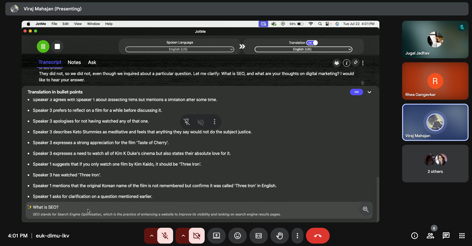
Task: Pin the JotMe window
Action: (356, 63)
